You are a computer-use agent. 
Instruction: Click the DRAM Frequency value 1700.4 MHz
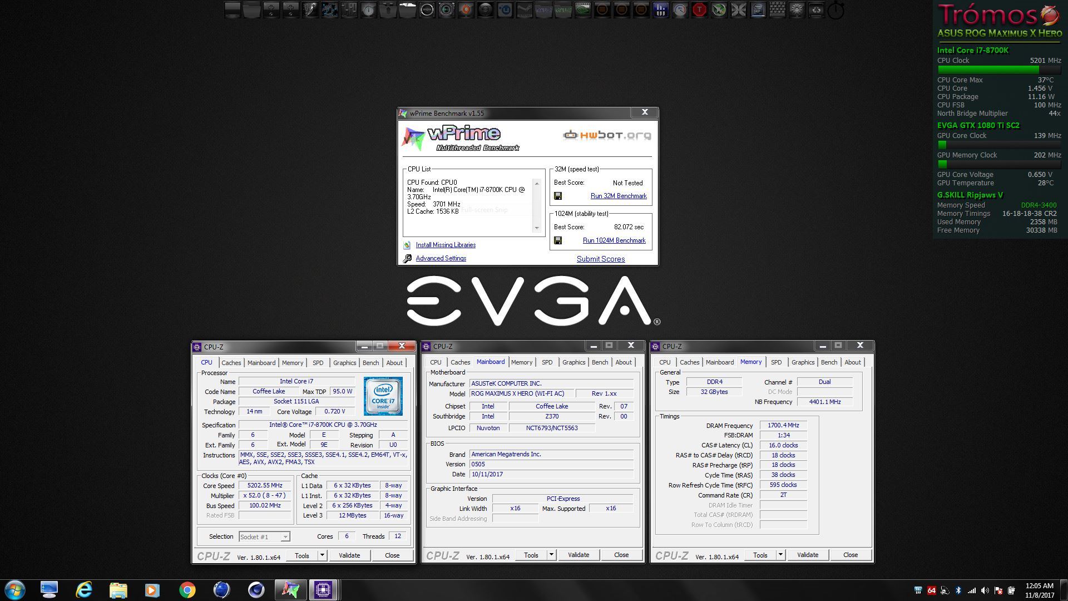coord(783,425)
